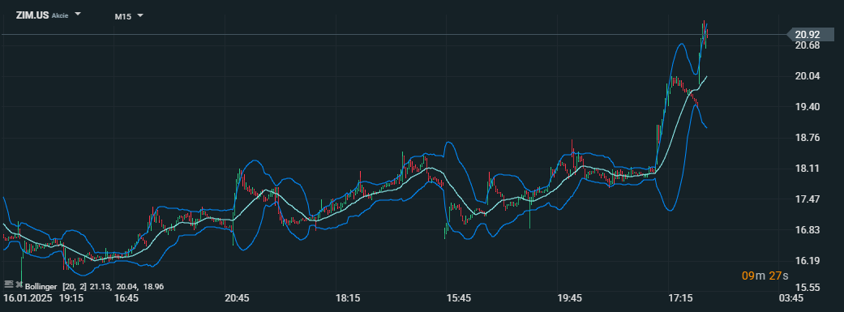Click the 15.55 price axis label
This screenshot has height=312, width=844.
pyautogui.click(x=807, y=288)
